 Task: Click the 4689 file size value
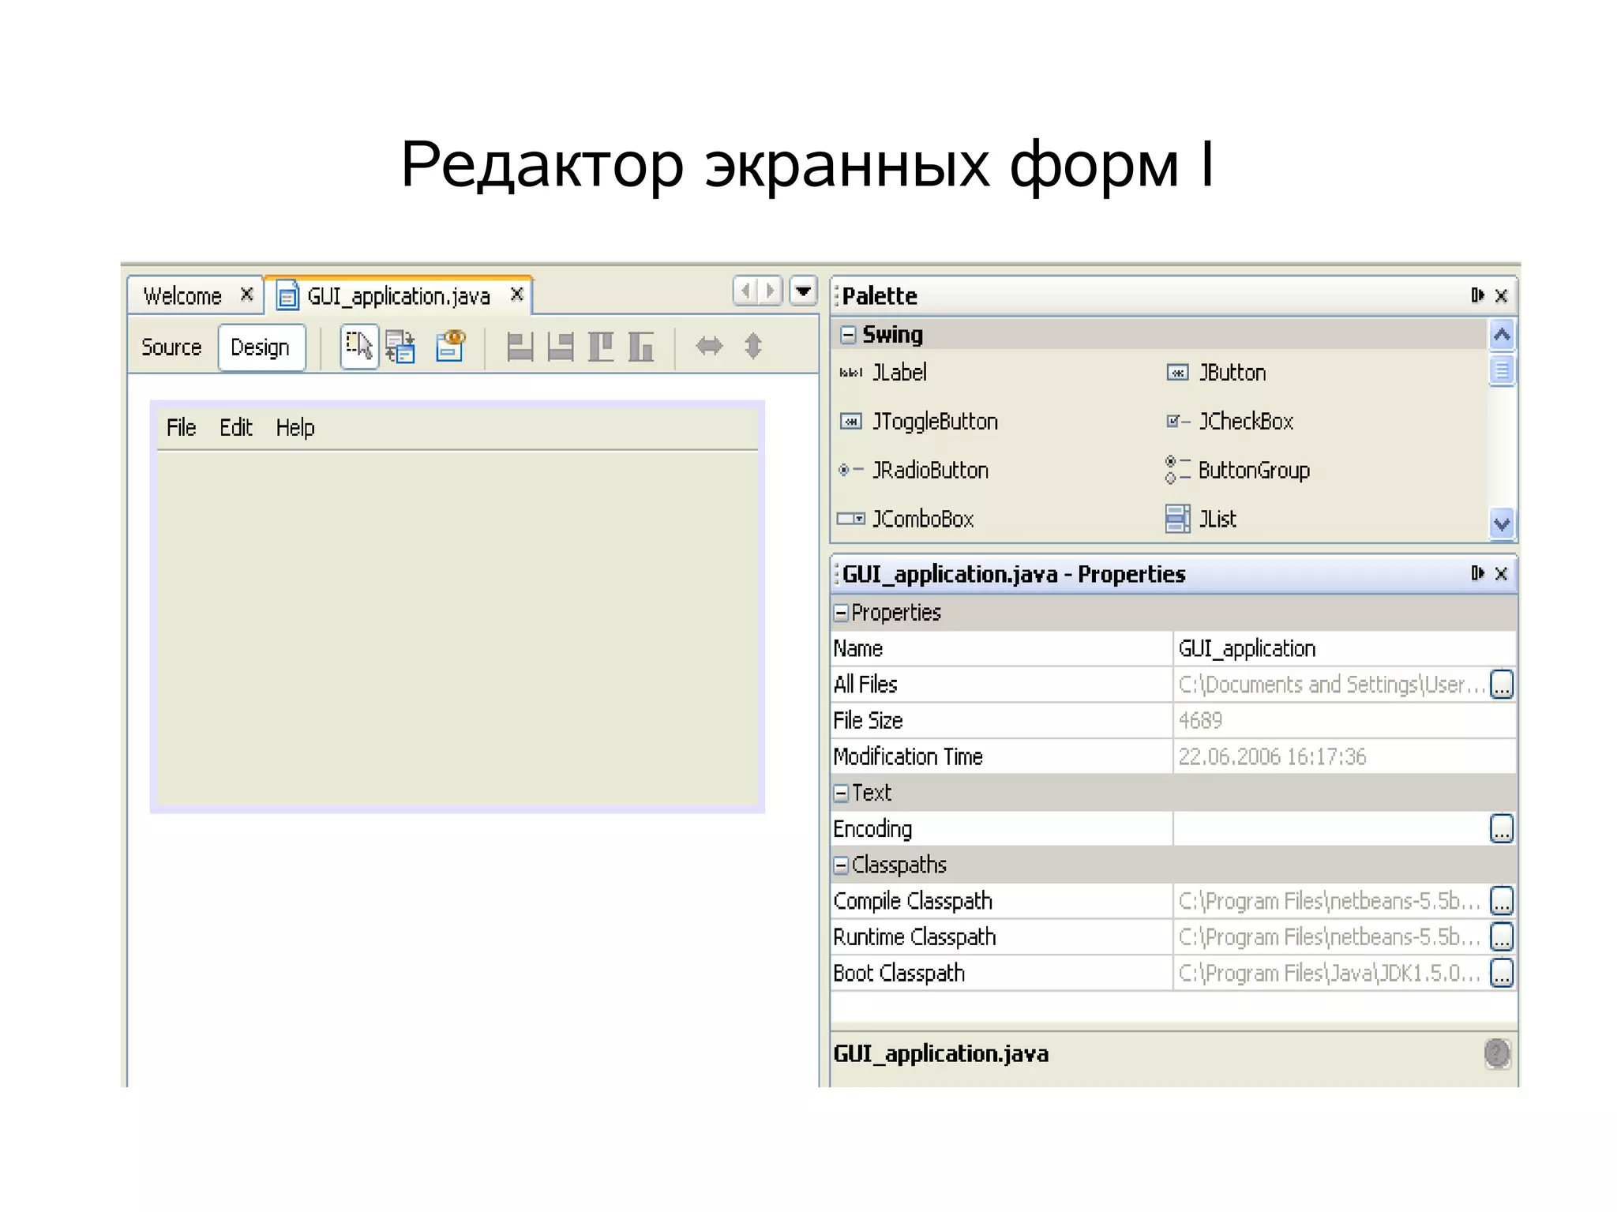tap(1200, 720)
